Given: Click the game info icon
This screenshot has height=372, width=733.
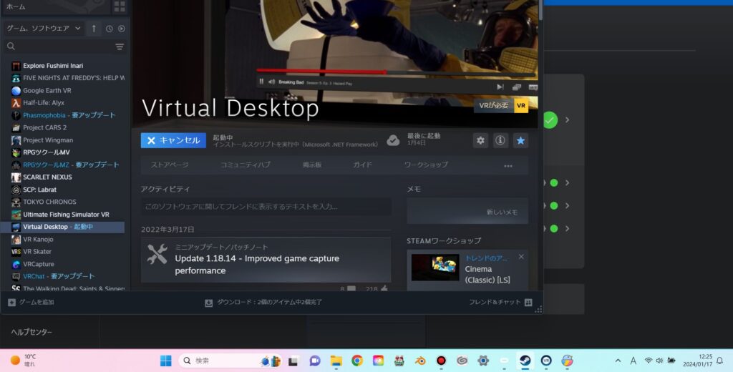Looking at the screenshot, I should tap(500, 140).
